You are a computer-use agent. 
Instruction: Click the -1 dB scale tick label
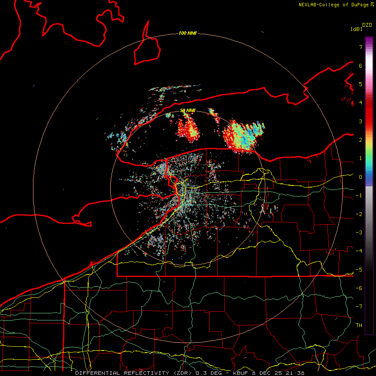(359, 196)
